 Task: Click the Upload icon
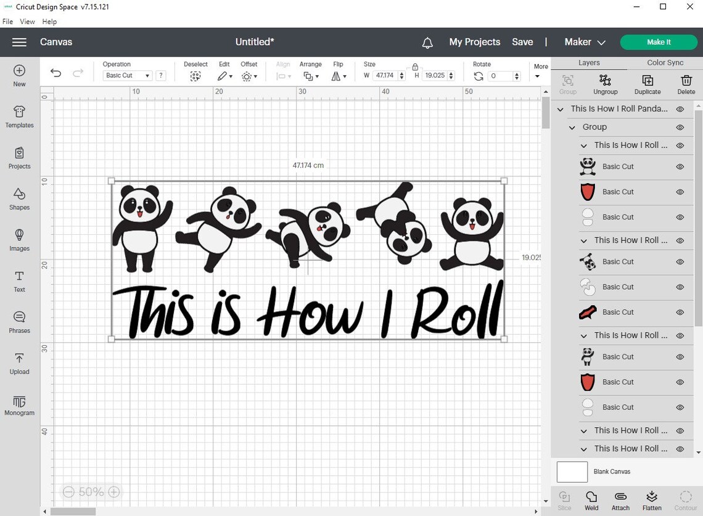click(x=19, y=364)
